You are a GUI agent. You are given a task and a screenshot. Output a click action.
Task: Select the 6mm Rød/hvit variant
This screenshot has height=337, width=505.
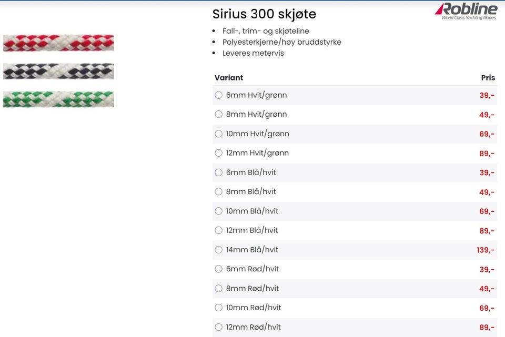pos(219,269)
